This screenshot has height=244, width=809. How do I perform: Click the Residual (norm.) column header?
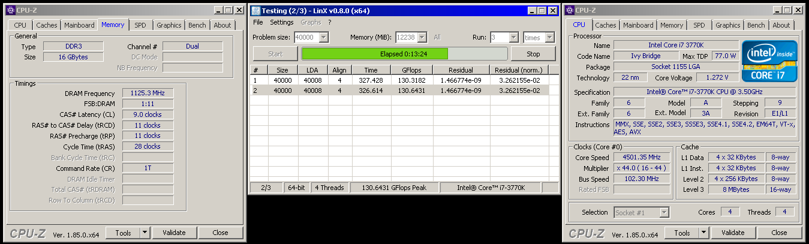pos(519,70)
